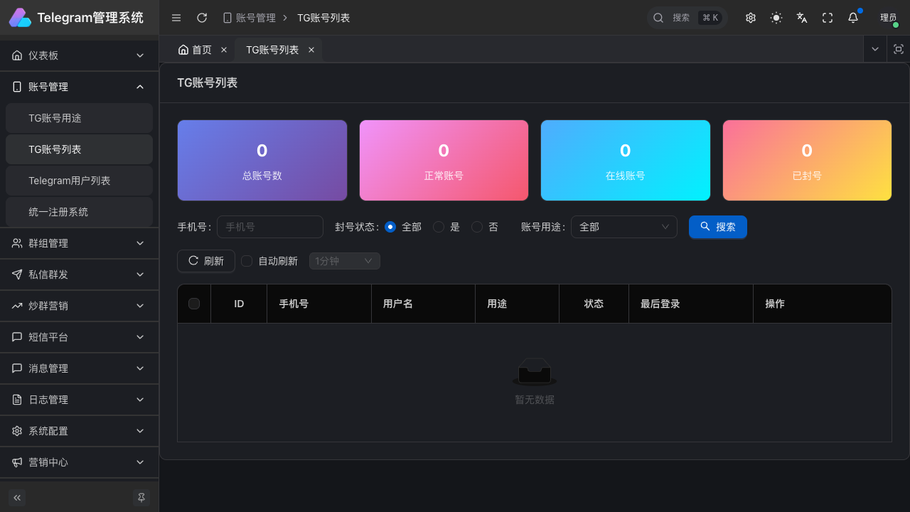Expand the 群组管理 sidebar menu
910x512 pixels.
[79, 243]
